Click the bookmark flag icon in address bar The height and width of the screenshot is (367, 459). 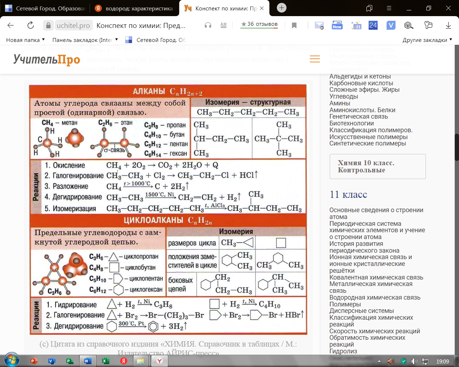tap(294, 25)
